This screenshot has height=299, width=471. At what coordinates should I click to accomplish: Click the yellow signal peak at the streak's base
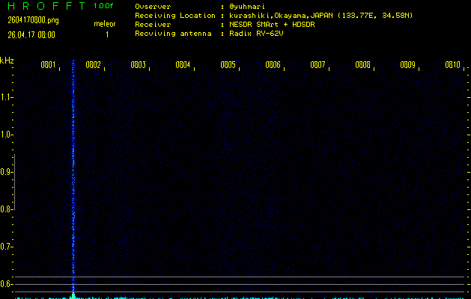(x=73, y=295)
